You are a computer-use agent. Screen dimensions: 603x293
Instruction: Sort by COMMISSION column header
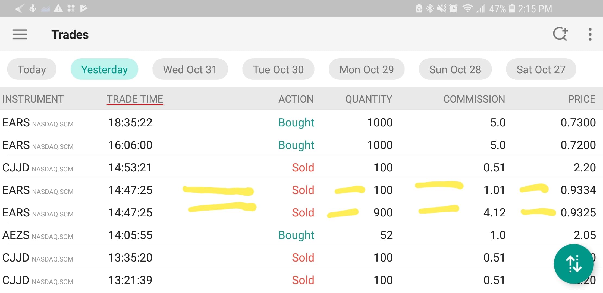click(474, 99)
